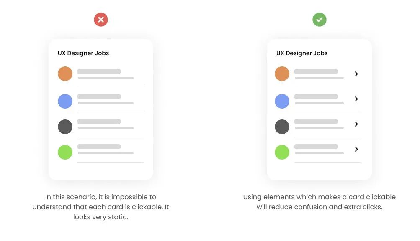Screen dimensions: 420x241
Task: Click the red X cross icon
Action: tap(101, 20)
